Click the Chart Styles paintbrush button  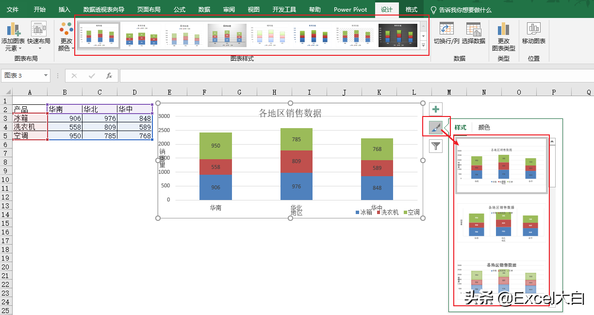tap(436, 128)
